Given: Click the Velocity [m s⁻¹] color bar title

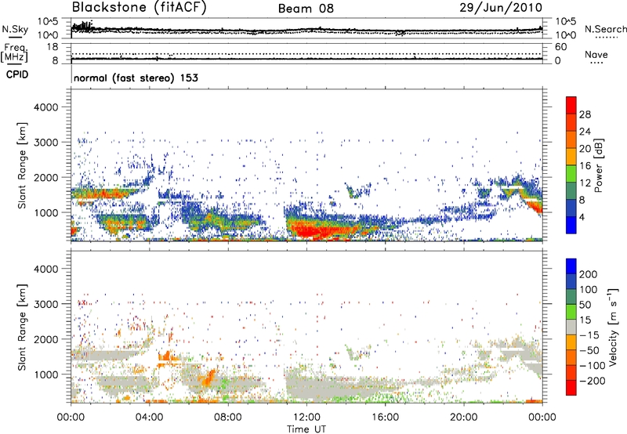Looking at the screenshot, I should point(613,327).
